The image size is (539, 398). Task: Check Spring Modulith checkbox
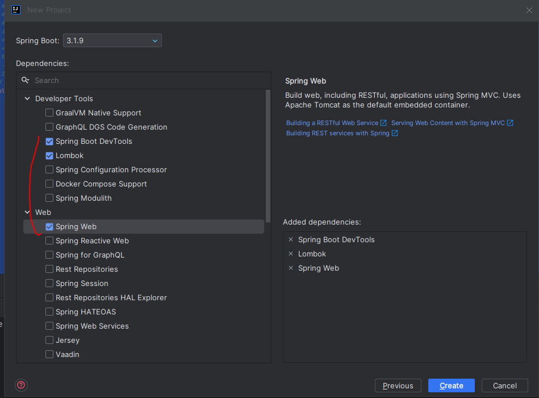pos(49,198)
